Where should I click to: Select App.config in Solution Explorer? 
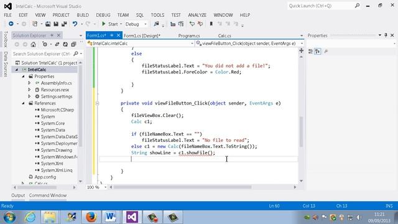click(x=45, y=177)
